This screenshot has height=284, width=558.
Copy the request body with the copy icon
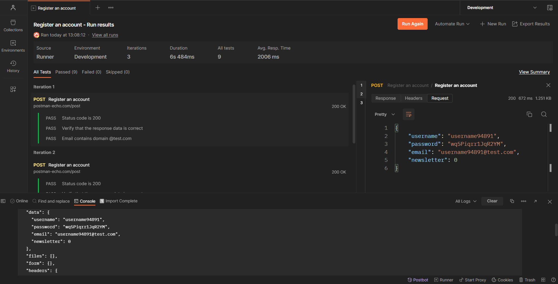coord(529,114)
